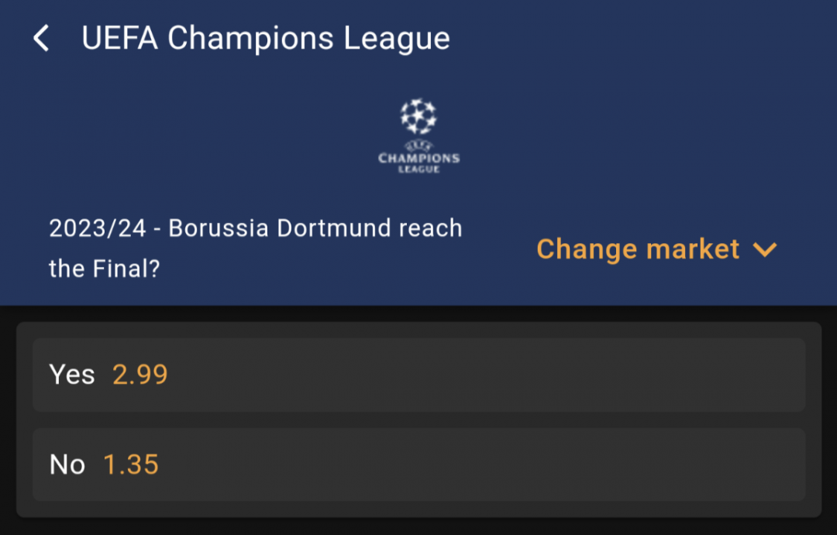Click the dark card surrounding both outcomes
Viewport: 837px width, 535px height.
[419, 420]
